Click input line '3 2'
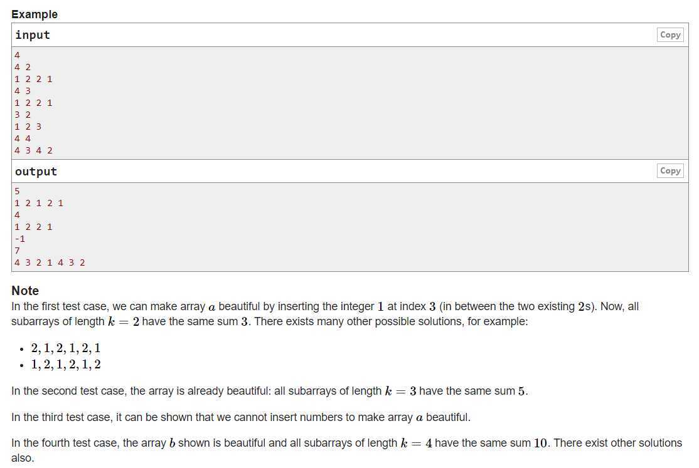The width and height of the screenshot is (699, 468). (23, 115)
